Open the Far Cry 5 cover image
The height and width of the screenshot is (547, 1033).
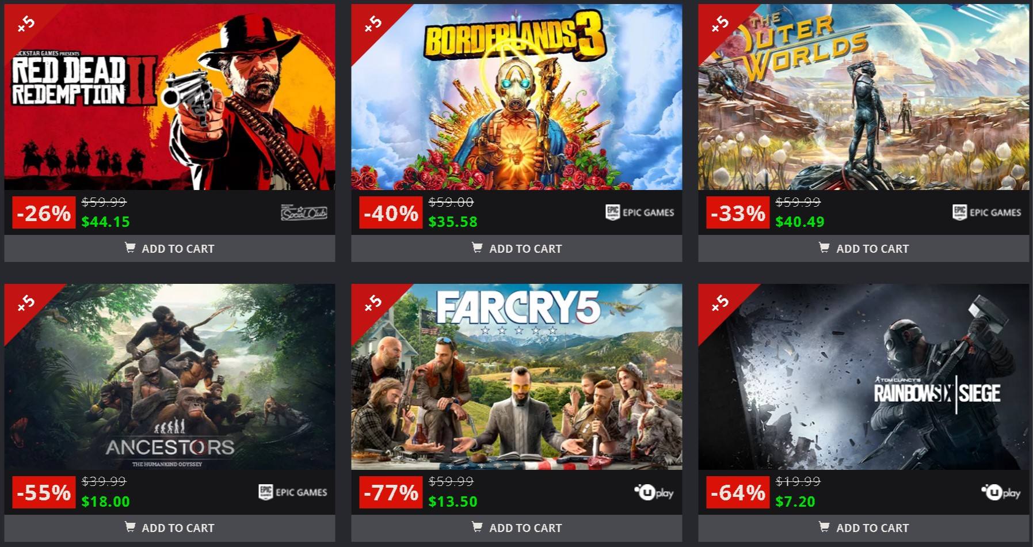517,377
